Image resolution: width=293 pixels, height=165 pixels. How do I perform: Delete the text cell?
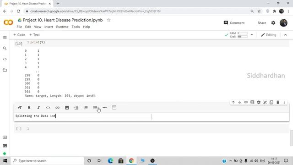coord(278,102)
